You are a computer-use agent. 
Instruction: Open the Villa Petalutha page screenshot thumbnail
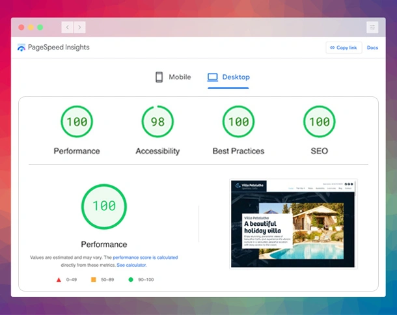(x=294, y=223)
